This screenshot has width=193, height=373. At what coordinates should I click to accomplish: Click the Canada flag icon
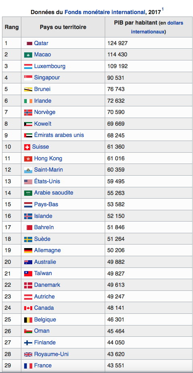coord(28,308)
